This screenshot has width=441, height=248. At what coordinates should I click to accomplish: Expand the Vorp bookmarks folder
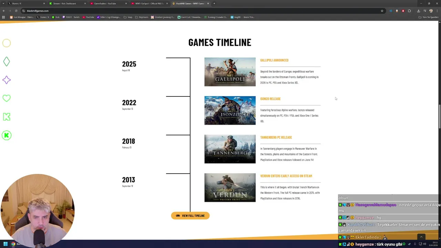(x=128, y=17)
